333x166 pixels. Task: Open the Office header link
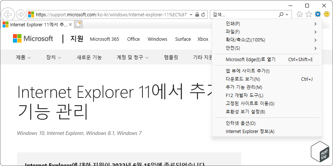point(133,39)
